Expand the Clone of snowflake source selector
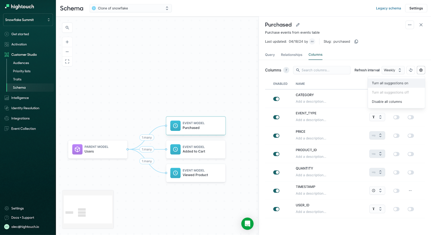This screenshot has height=235, width=431. pos(130,8)
